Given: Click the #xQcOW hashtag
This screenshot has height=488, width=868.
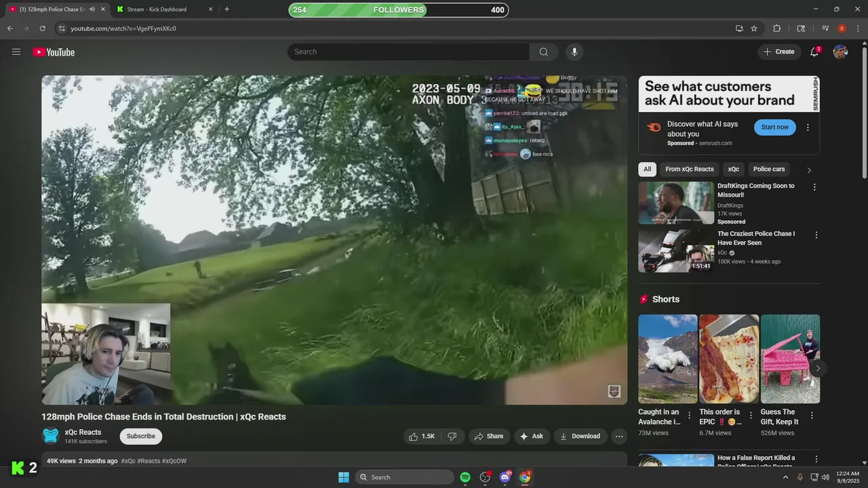Looking at the screenshot, I should (174, 461).
